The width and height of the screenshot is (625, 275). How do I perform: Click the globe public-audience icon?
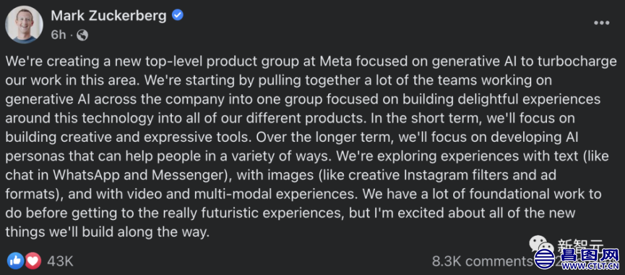point(82,36)
